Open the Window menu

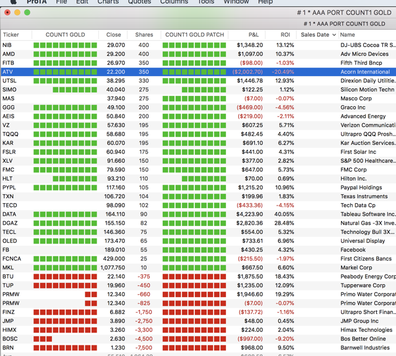pyautogui.click(x=236, y=1)
